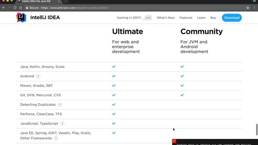Click the page vertical scrollbar thumb
The image size is (258, 145).
click(256, 130)
